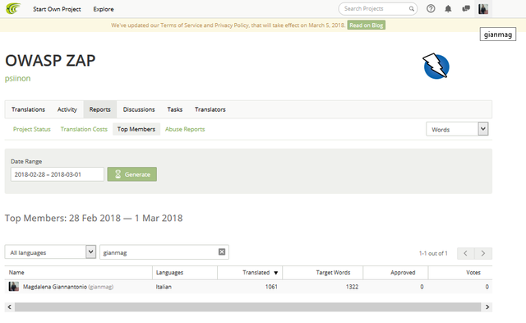Click the Crowdin logo in header
Viewport: 526px width, 323px height.
(13, 9)
